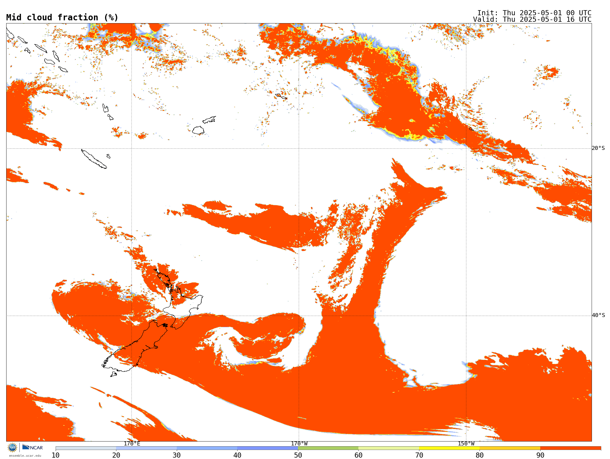Click the 80–90 amber colorbar segment

click(x=510, y=448)
